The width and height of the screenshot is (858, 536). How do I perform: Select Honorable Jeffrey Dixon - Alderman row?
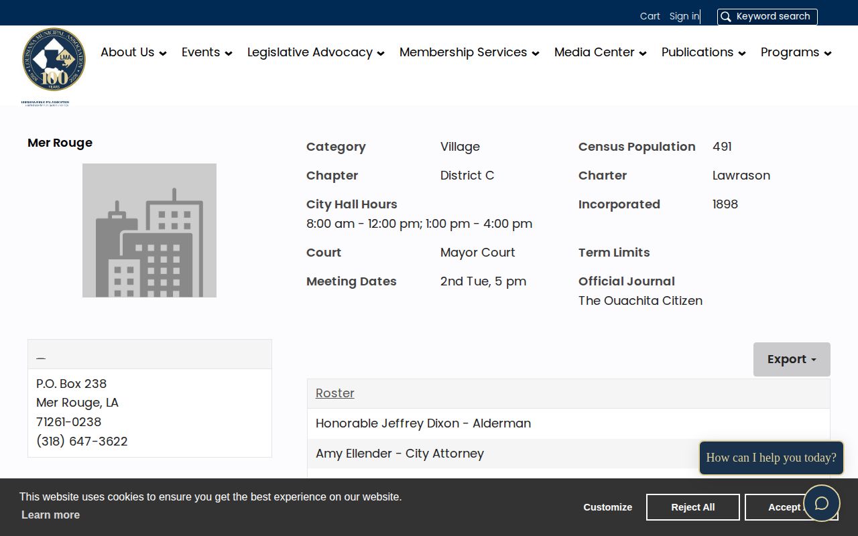(x=568, y=423)
